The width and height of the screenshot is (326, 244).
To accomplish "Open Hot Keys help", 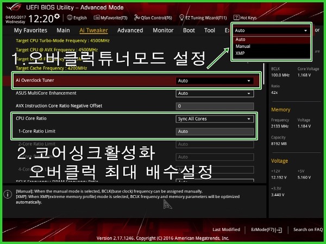I will 245,18.
